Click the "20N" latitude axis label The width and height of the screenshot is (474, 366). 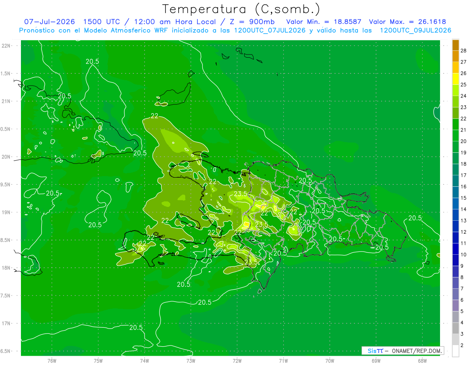(x=6, y=157)
